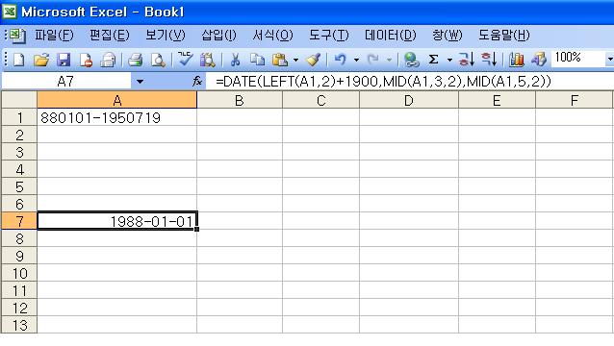Open the Research tool icon
Screen dimensions: 614x346
click(208, 60)
